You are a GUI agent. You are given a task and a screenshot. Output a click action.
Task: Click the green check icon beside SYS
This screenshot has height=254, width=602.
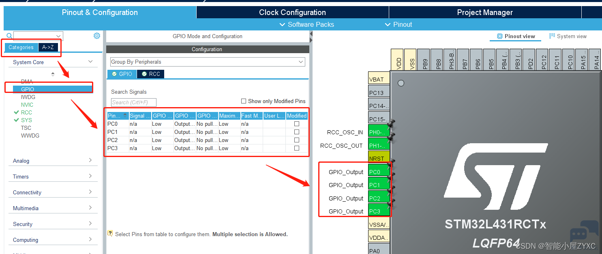16,120
